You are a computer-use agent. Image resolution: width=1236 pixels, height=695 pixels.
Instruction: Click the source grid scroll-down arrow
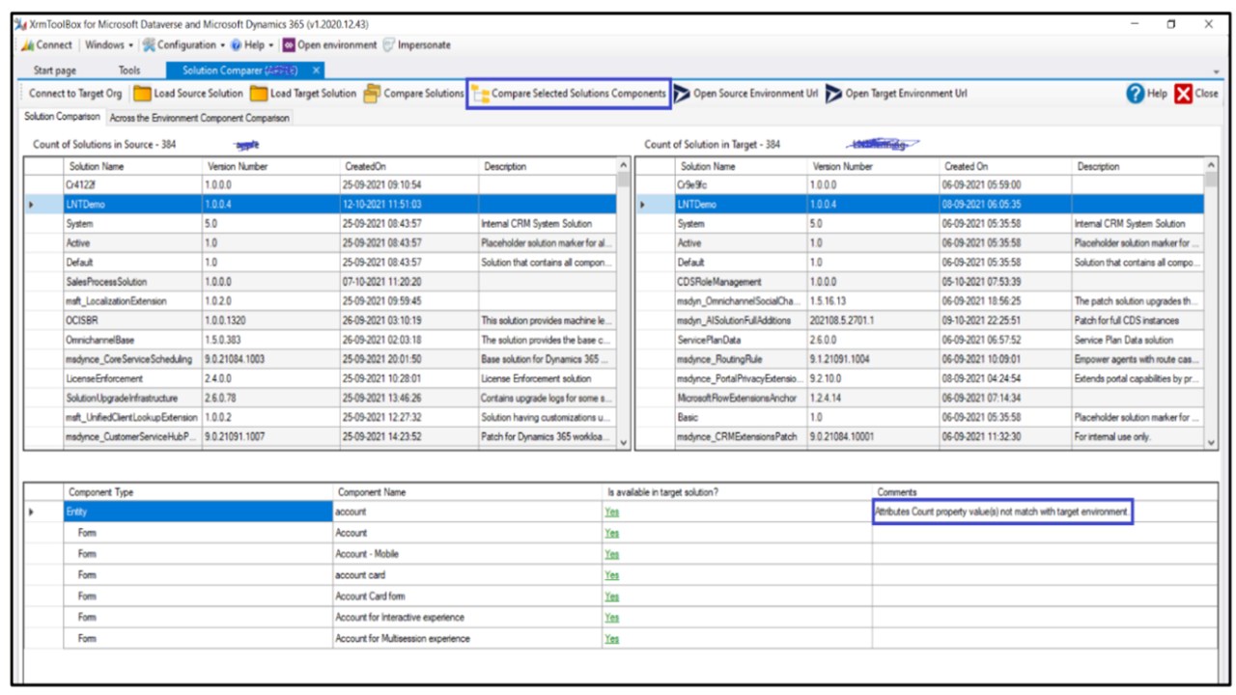point(623,442)
